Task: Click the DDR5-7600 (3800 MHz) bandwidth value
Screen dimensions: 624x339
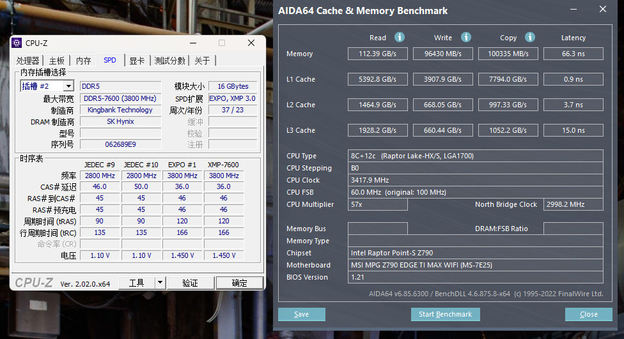Action: (x=120, y=98)
